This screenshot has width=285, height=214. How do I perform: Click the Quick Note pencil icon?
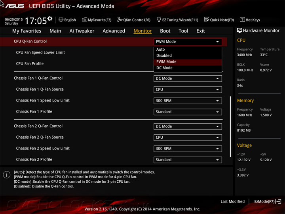pos(207,19)
